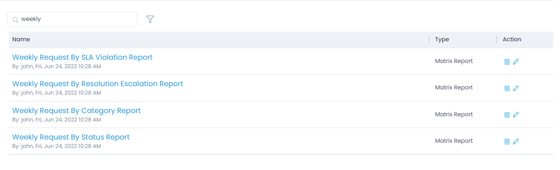Schedule the Weekly Request By Resolution Escalation Report
This screenshot has height=170, width=560.
pyautogui.click(x=507, y=88)
